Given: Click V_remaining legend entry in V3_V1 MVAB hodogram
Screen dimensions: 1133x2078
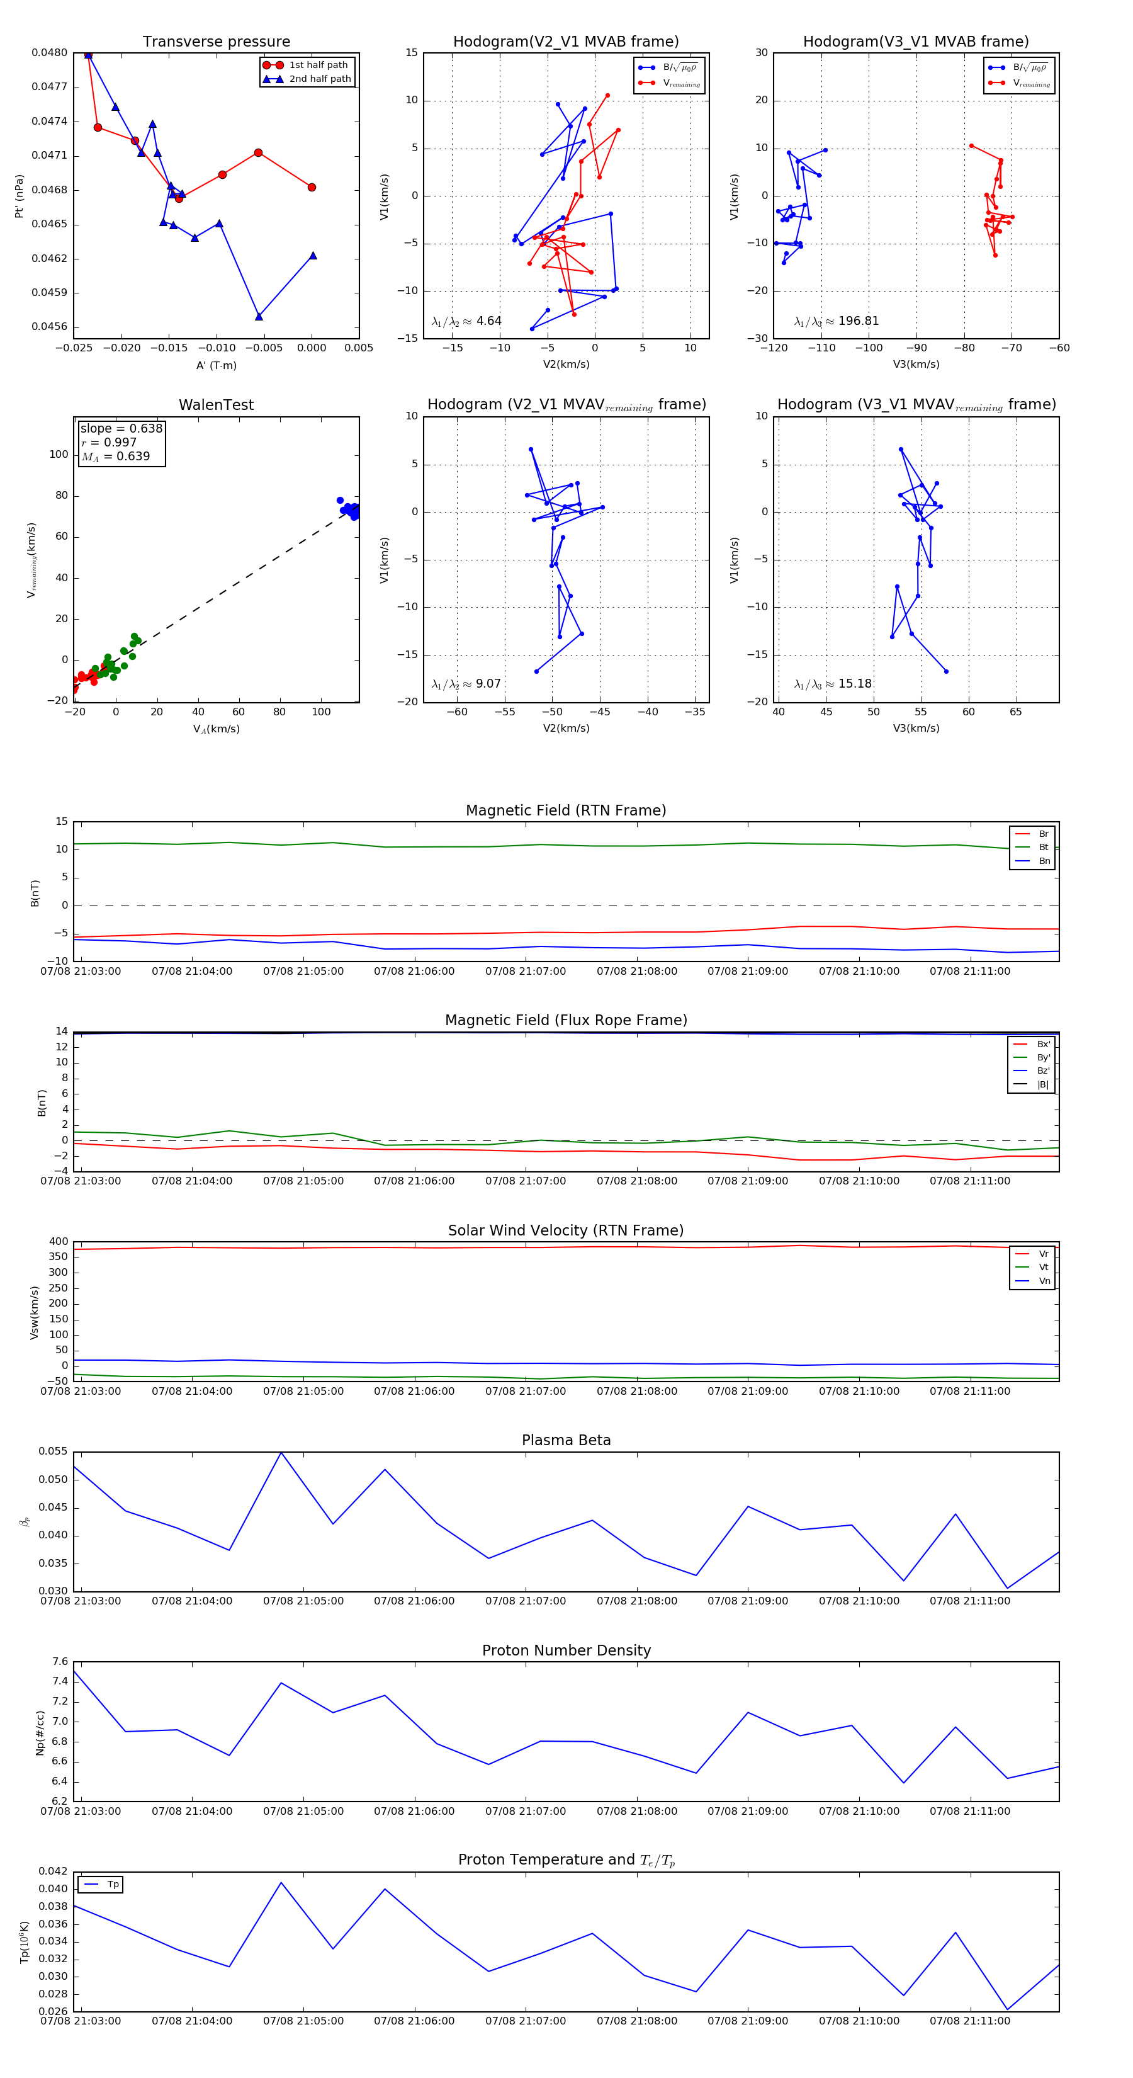Looking at the screenshot, I should [1018, 83].
